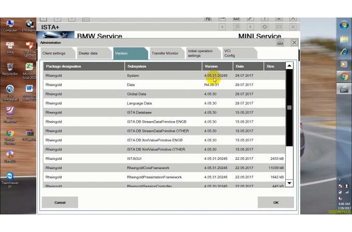Open the FSCapture desktop shortcut
Image resolution: width=352 pixels, height=232 pixels.
tap(29, 135)
